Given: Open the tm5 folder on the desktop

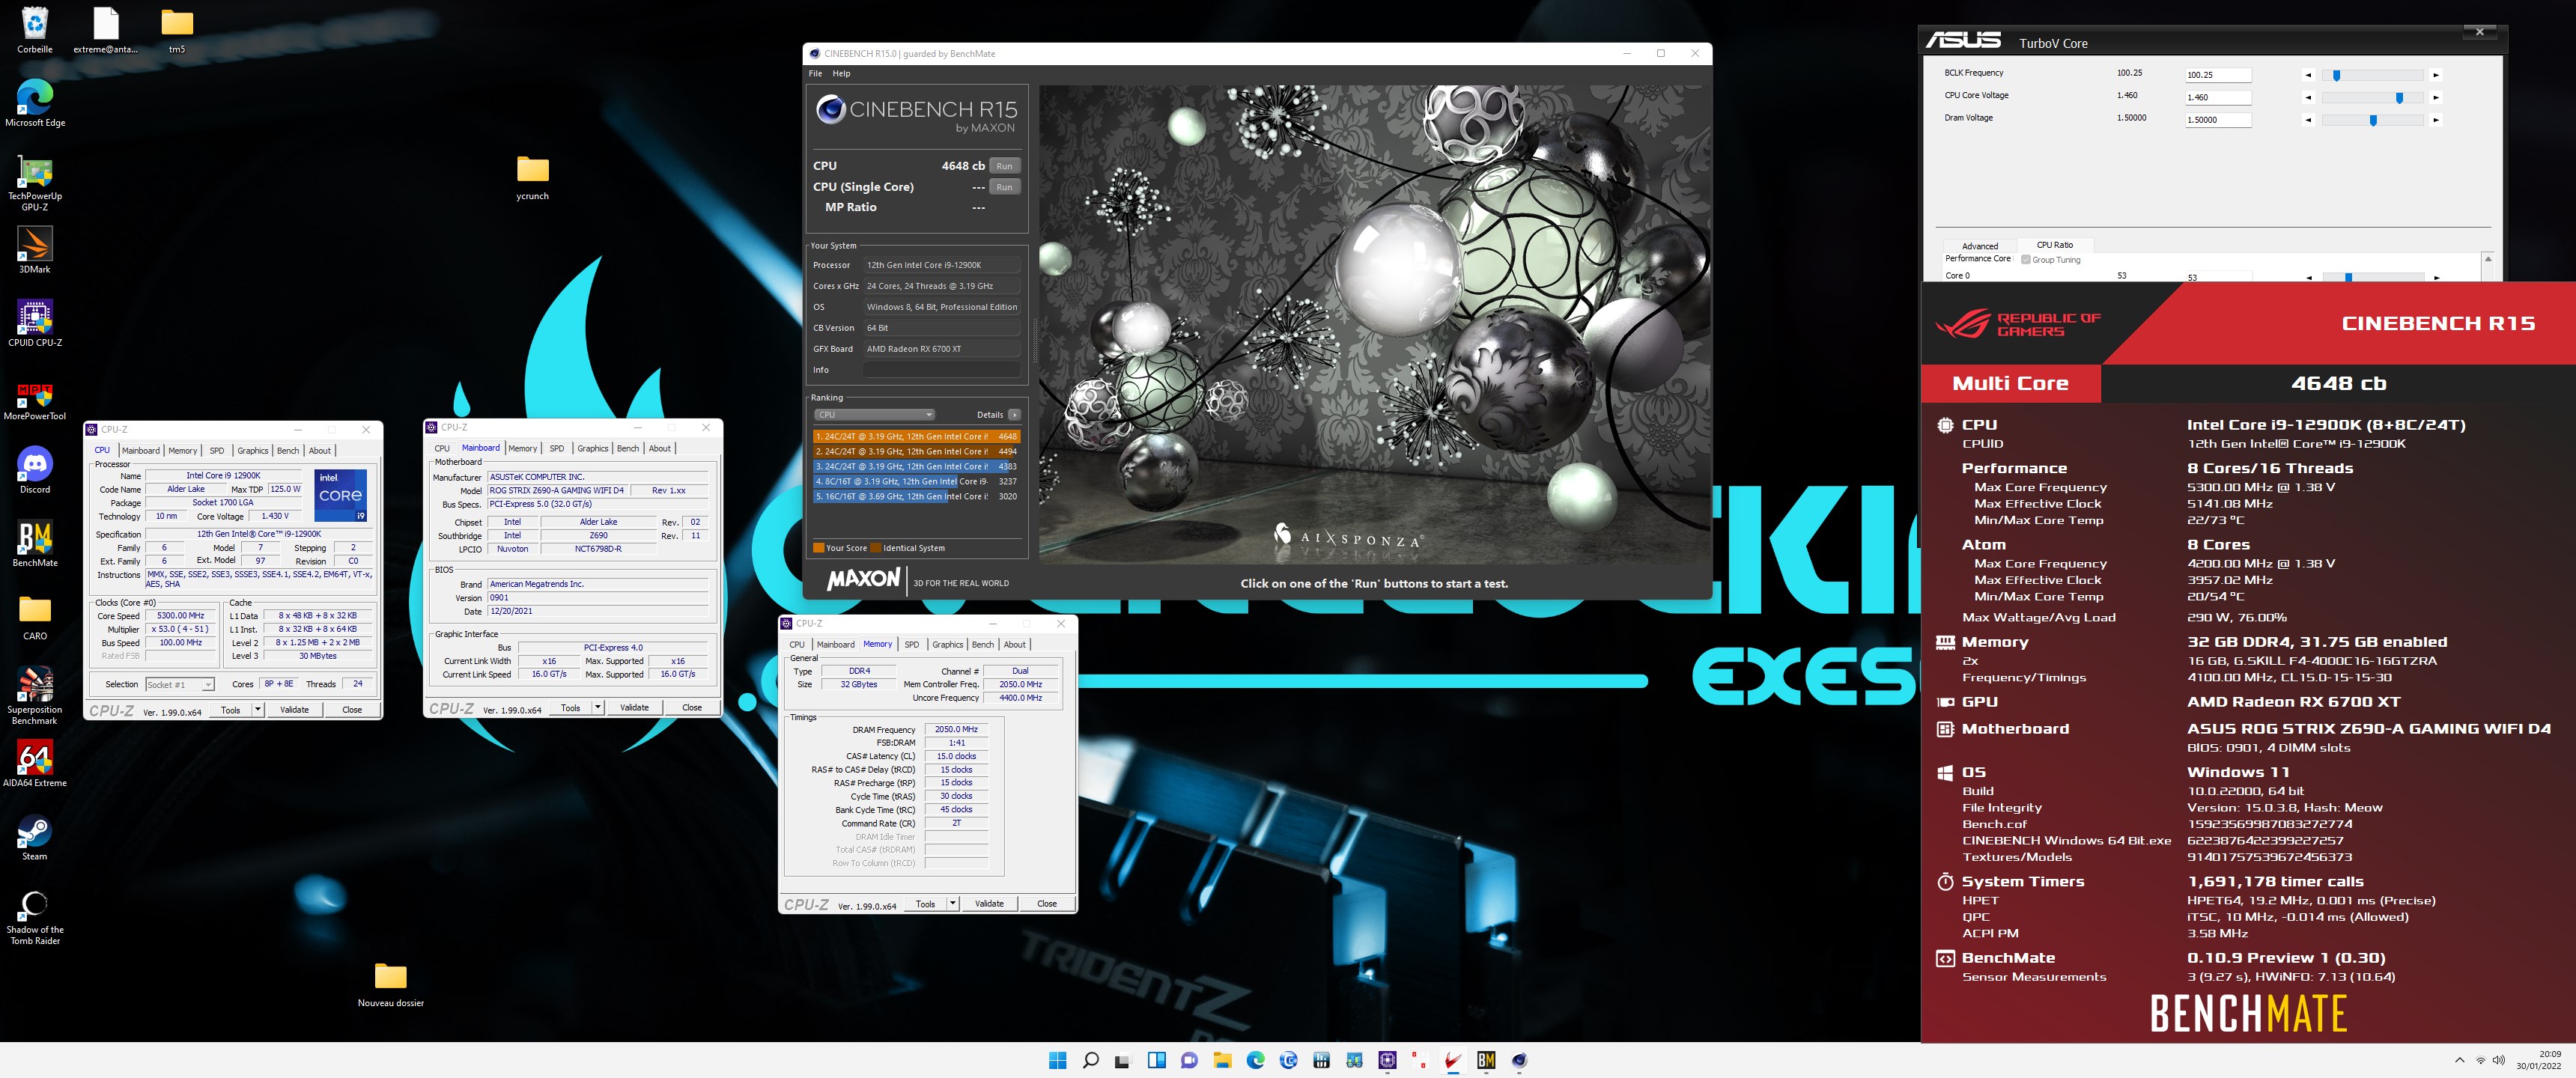Looking at the screenshot, I should coord(177,30).
